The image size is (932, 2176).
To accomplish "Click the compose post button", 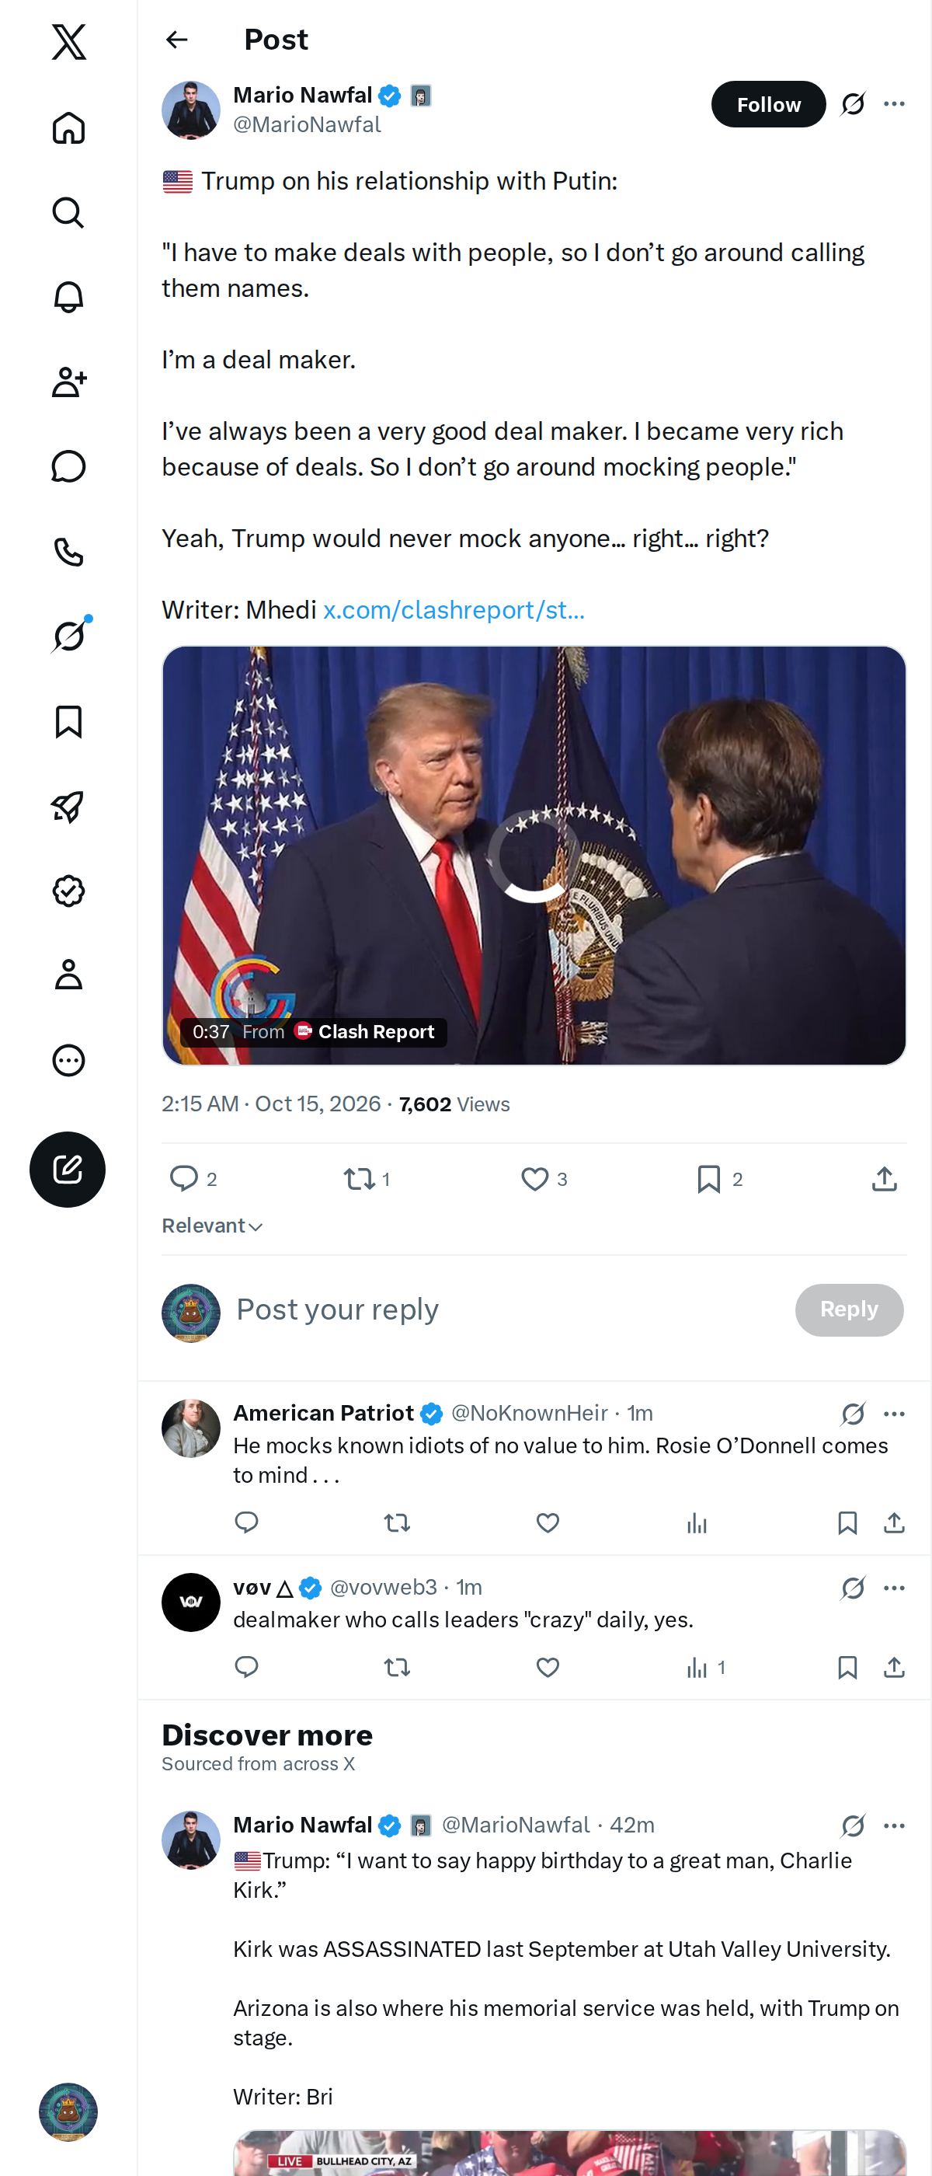I will pyautogui.click(x=68, y=1169).
